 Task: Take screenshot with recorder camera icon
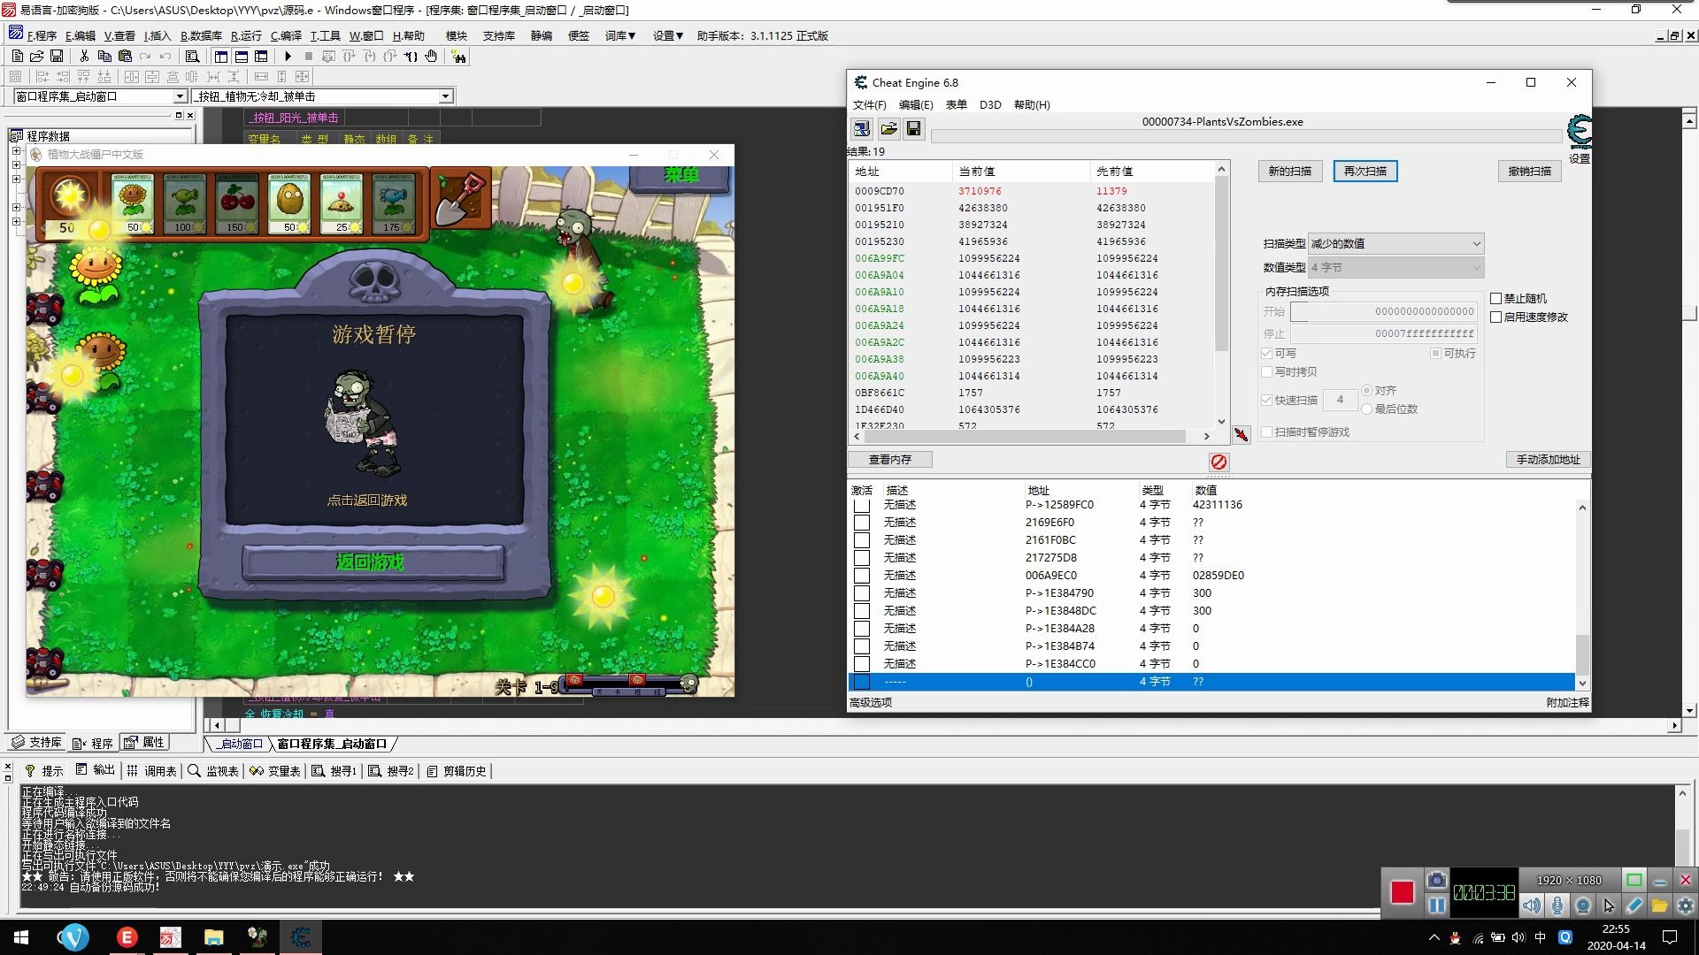pos(1436,880)
